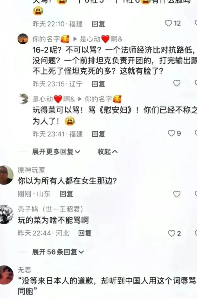Reply to the 昨天 22:10 福建 comment

point(98,24)
